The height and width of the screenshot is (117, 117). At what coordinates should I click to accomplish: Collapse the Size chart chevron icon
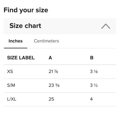tap(106, 26)
